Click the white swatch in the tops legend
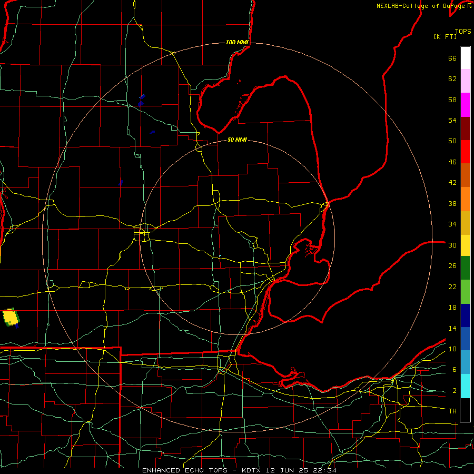Screen dimensions: 474x474 [x=465, y=58]
